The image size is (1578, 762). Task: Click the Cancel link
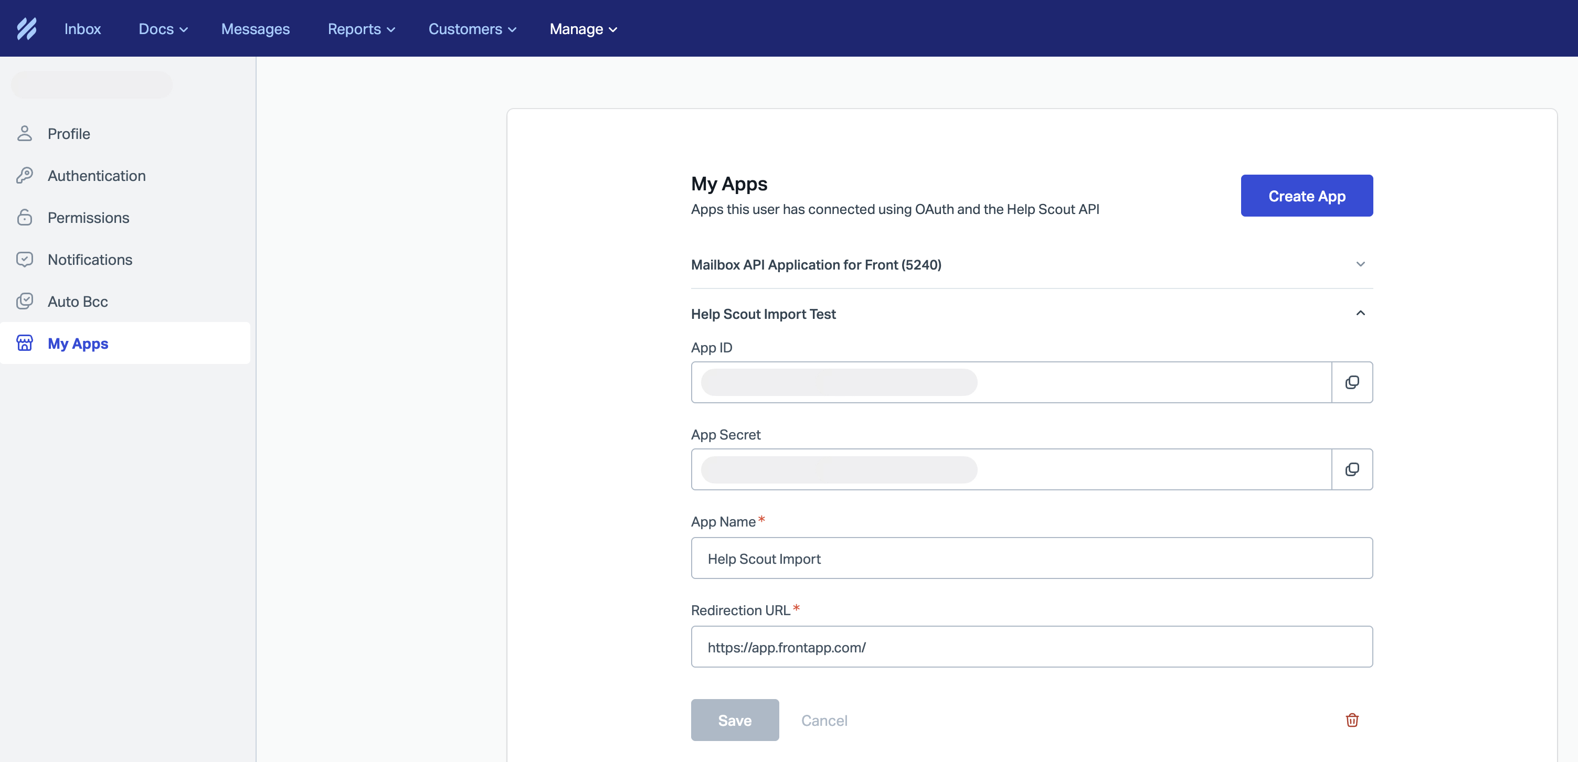coord(824,721)
